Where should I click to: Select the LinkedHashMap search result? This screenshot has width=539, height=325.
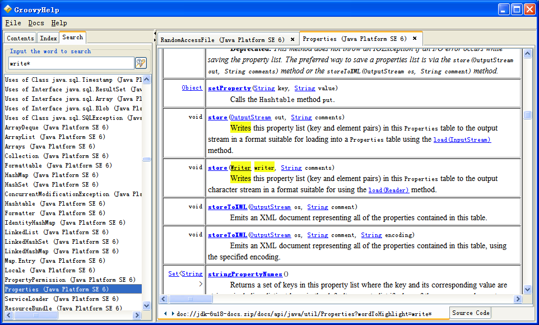point(26,251)
